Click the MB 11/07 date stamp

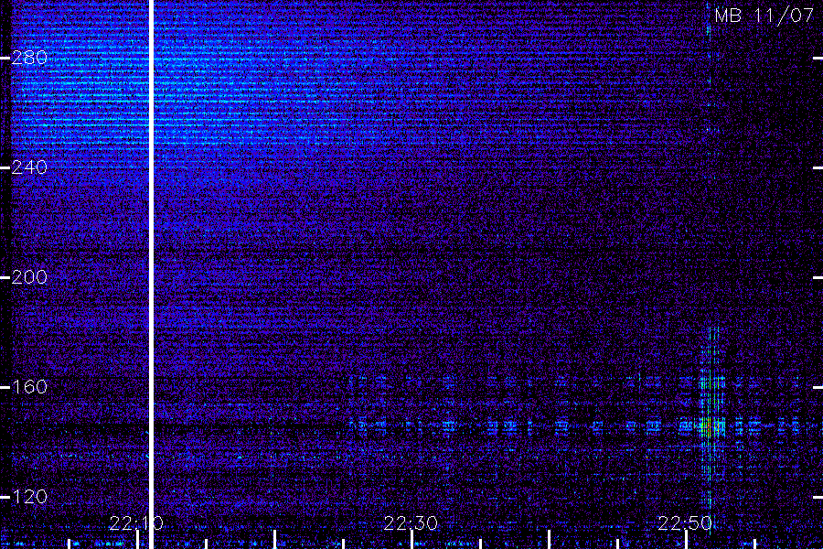(x=764, y=16)
